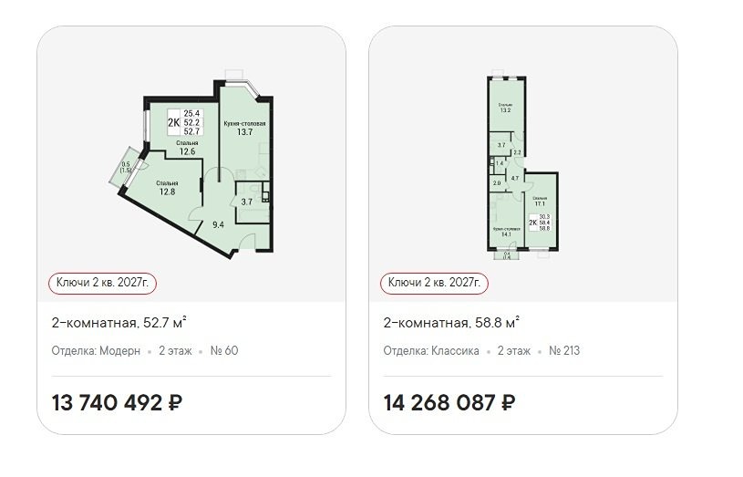Click the 12.8 bedroom in the left floor plan

coord(166,187)
